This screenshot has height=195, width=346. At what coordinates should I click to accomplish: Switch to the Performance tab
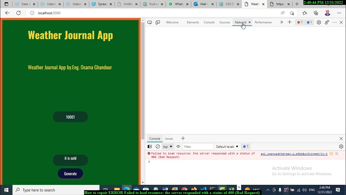[x=263, y=22]
